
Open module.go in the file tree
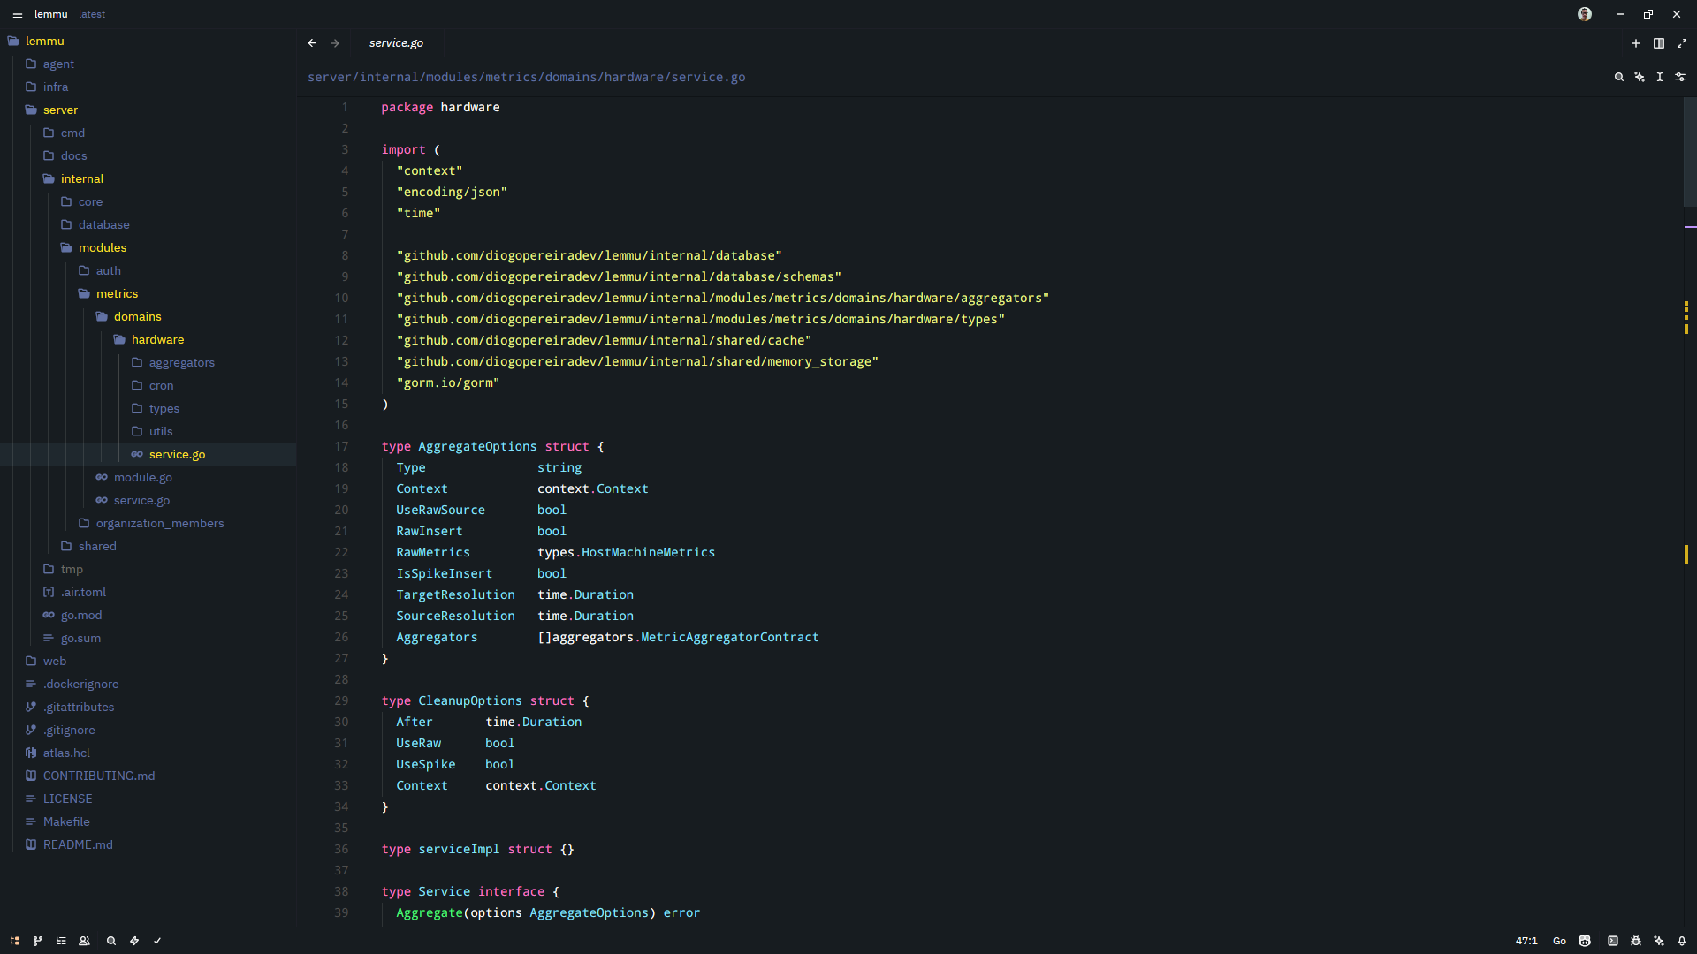[x=148, y=477]
